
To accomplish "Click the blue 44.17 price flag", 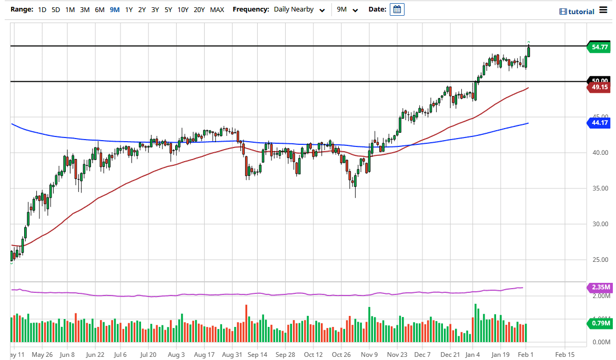I will click(599, 122).
